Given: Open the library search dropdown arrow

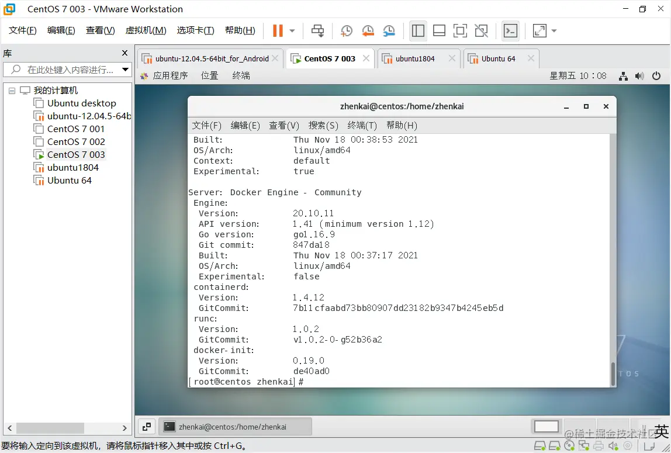Looking at the screenshot, I should tap(126, 70).
